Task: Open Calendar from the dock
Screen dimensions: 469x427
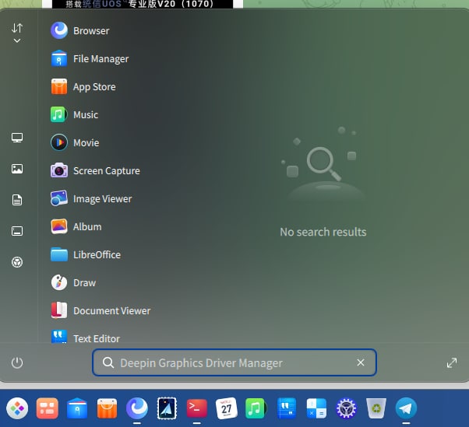Action: [227, 408]
